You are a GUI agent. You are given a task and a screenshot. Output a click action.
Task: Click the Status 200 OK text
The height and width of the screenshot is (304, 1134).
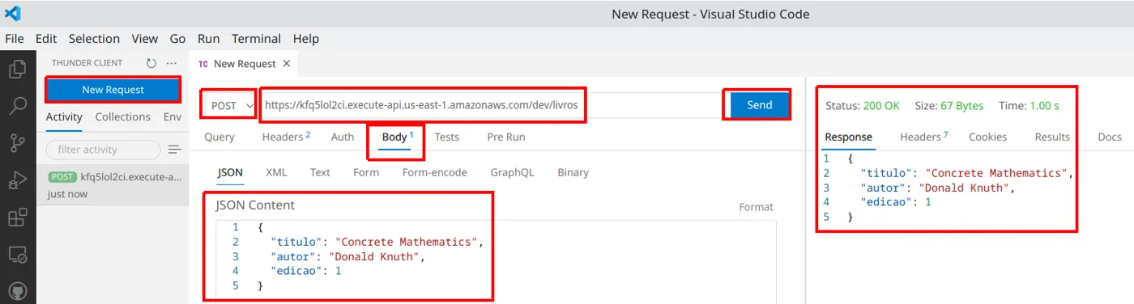(x=863, y=106)
